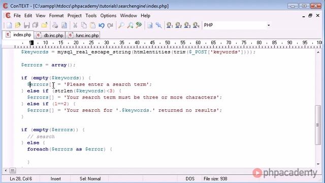Paste from the clipboard using the toolbar icon
Image resolution: width=325 pixels, height=183 pixels.
[92, 25]
